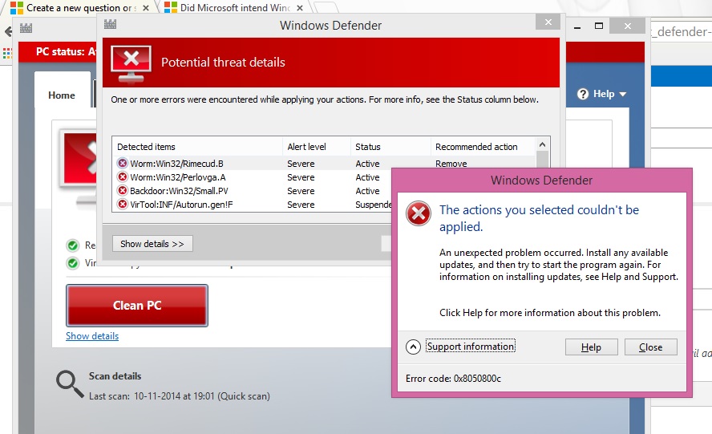Close the Did Microsoft intend browser tab
Screen dimensions: 712x434
tap(299, 8)
